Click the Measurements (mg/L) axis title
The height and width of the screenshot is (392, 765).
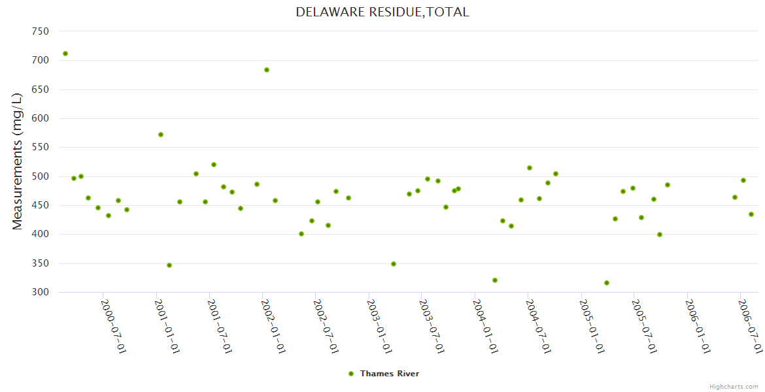18,161
